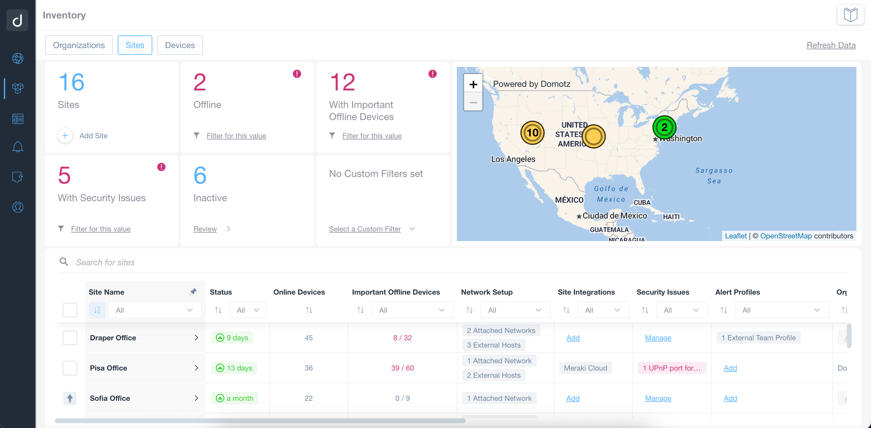
Task: Zoom out on the map
Action: click(473, 102)
